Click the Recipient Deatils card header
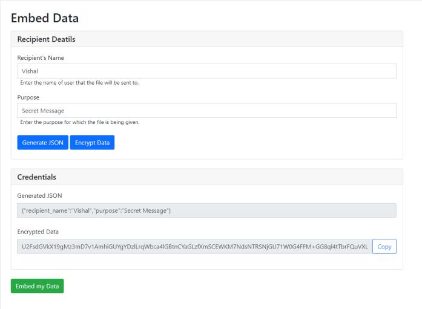The image size is (422, 309). pos(46,39)
